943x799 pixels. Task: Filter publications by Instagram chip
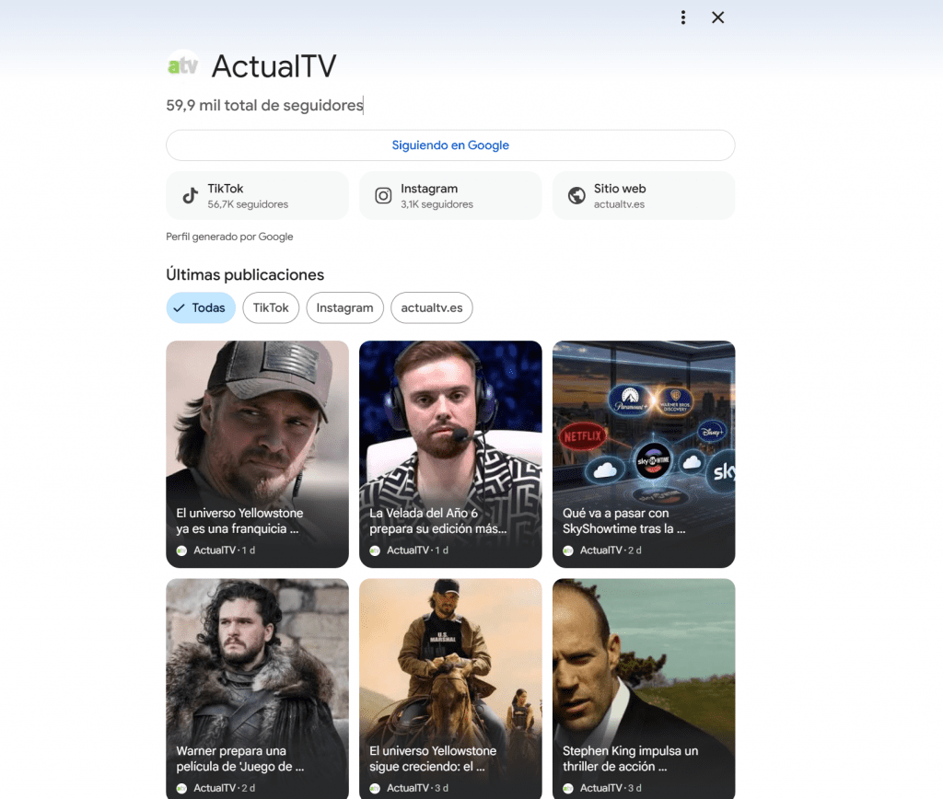(344, 307)
